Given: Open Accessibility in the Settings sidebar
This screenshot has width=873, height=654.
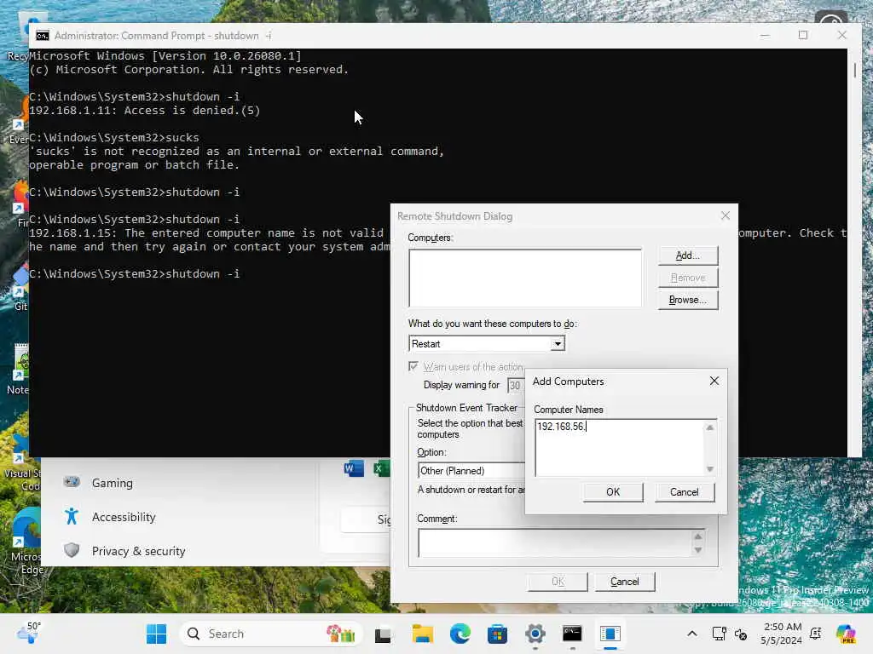Looking at the screenshot, I should tap(124, 517).
